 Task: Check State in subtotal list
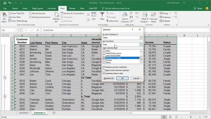pyautogui.click(x=104, y=51)
